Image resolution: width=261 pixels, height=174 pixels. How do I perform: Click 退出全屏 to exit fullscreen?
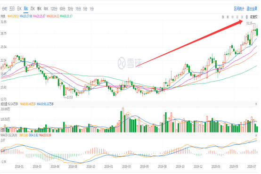pyautogui.click(x=252, y=9)
